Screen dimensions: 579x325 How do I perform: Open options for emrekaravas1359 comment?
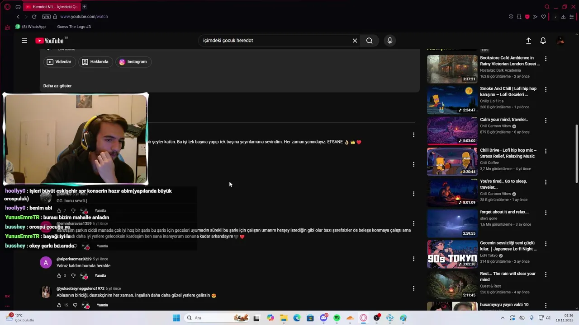click(x=413, y=223)
